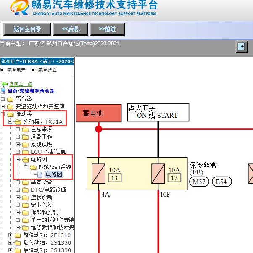The width and height of the screenshot is (253, 253).
Task: Expand the 注意事项 node
Action: [18, 129]
